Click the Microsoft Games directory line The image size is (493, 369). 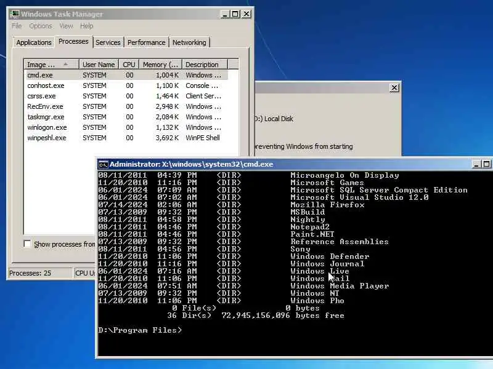[x=231, y=183]
